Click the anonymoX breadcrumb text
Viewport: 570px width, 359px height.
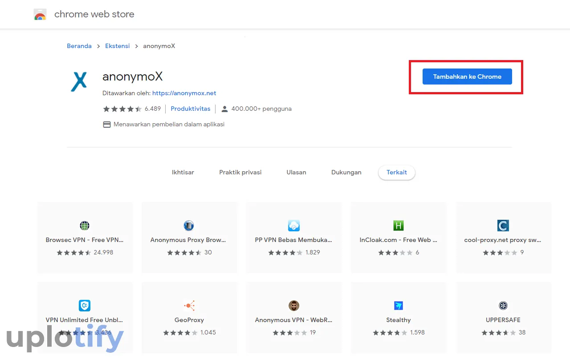pyautogui.click(x=159, y=46)
